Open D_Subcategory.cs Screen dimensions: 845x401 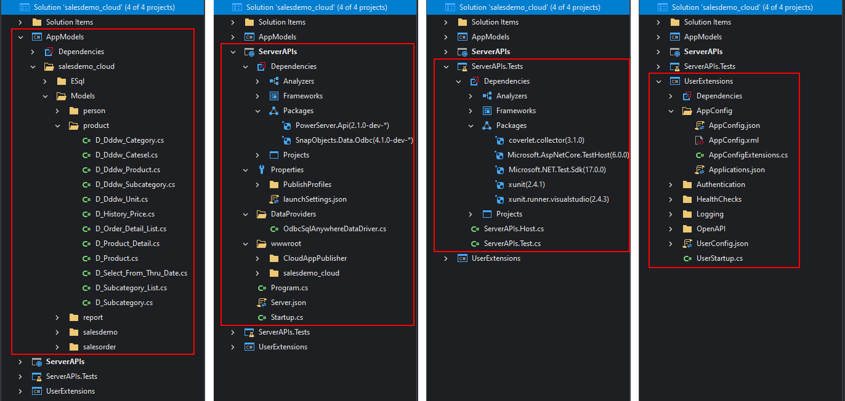[124, 303]
